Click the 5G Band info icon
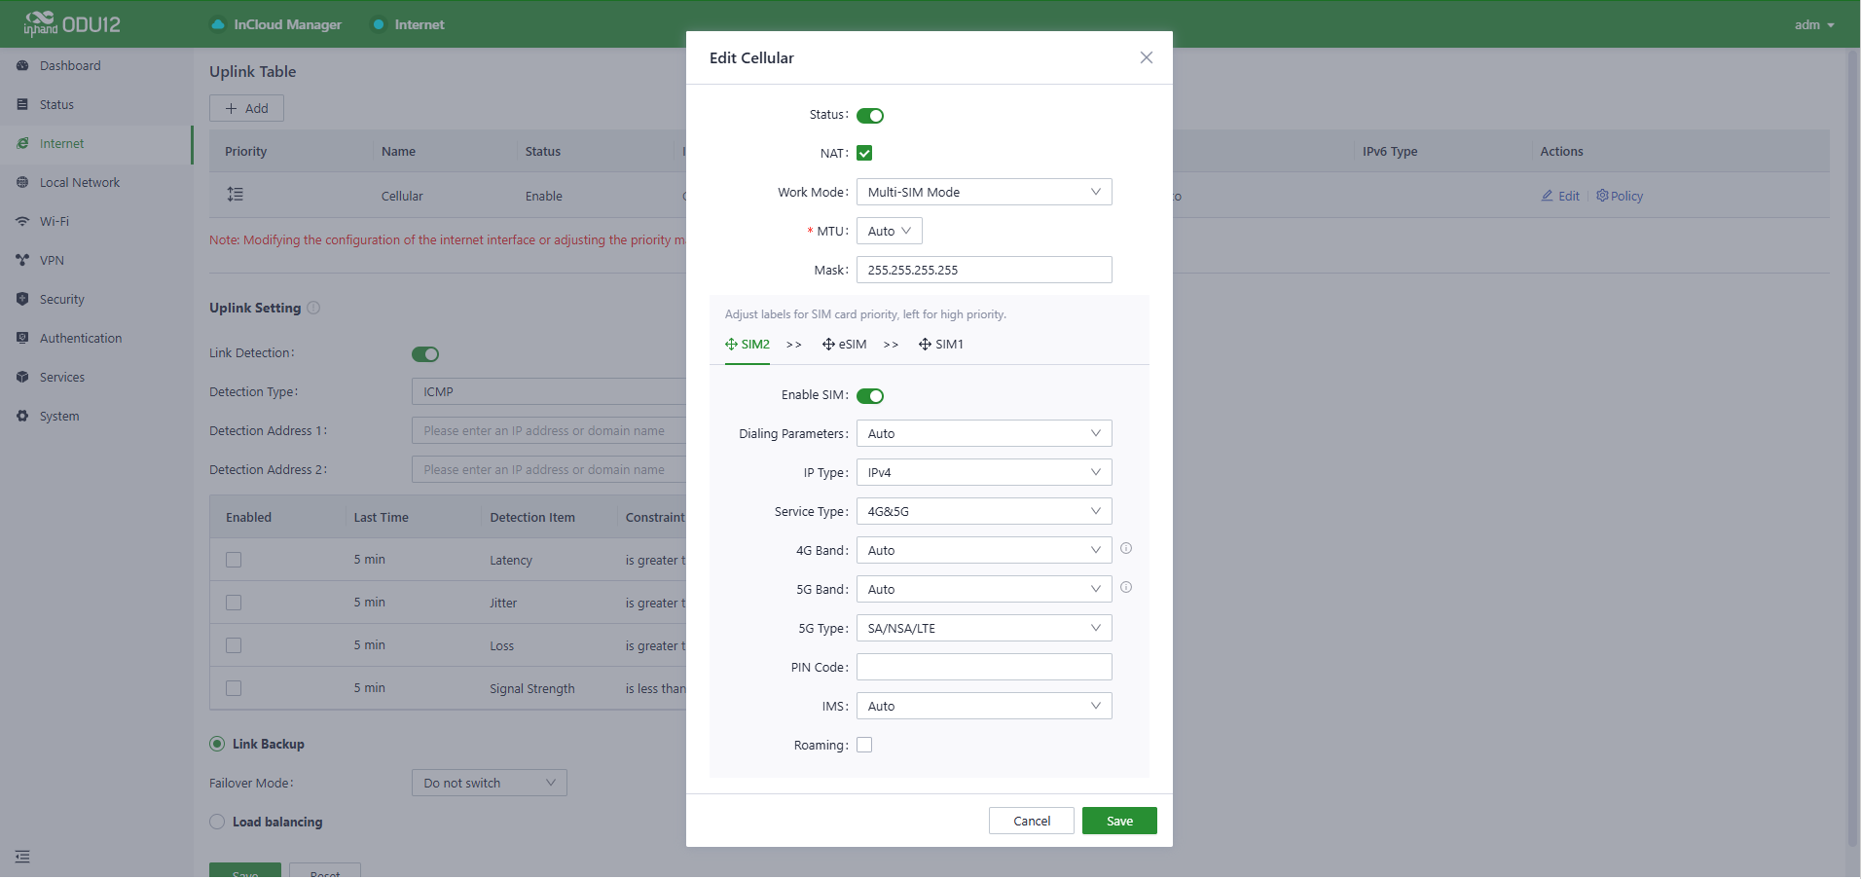Image resolution: width=1861 pixels, height=879 pixels. [1126, 588]
